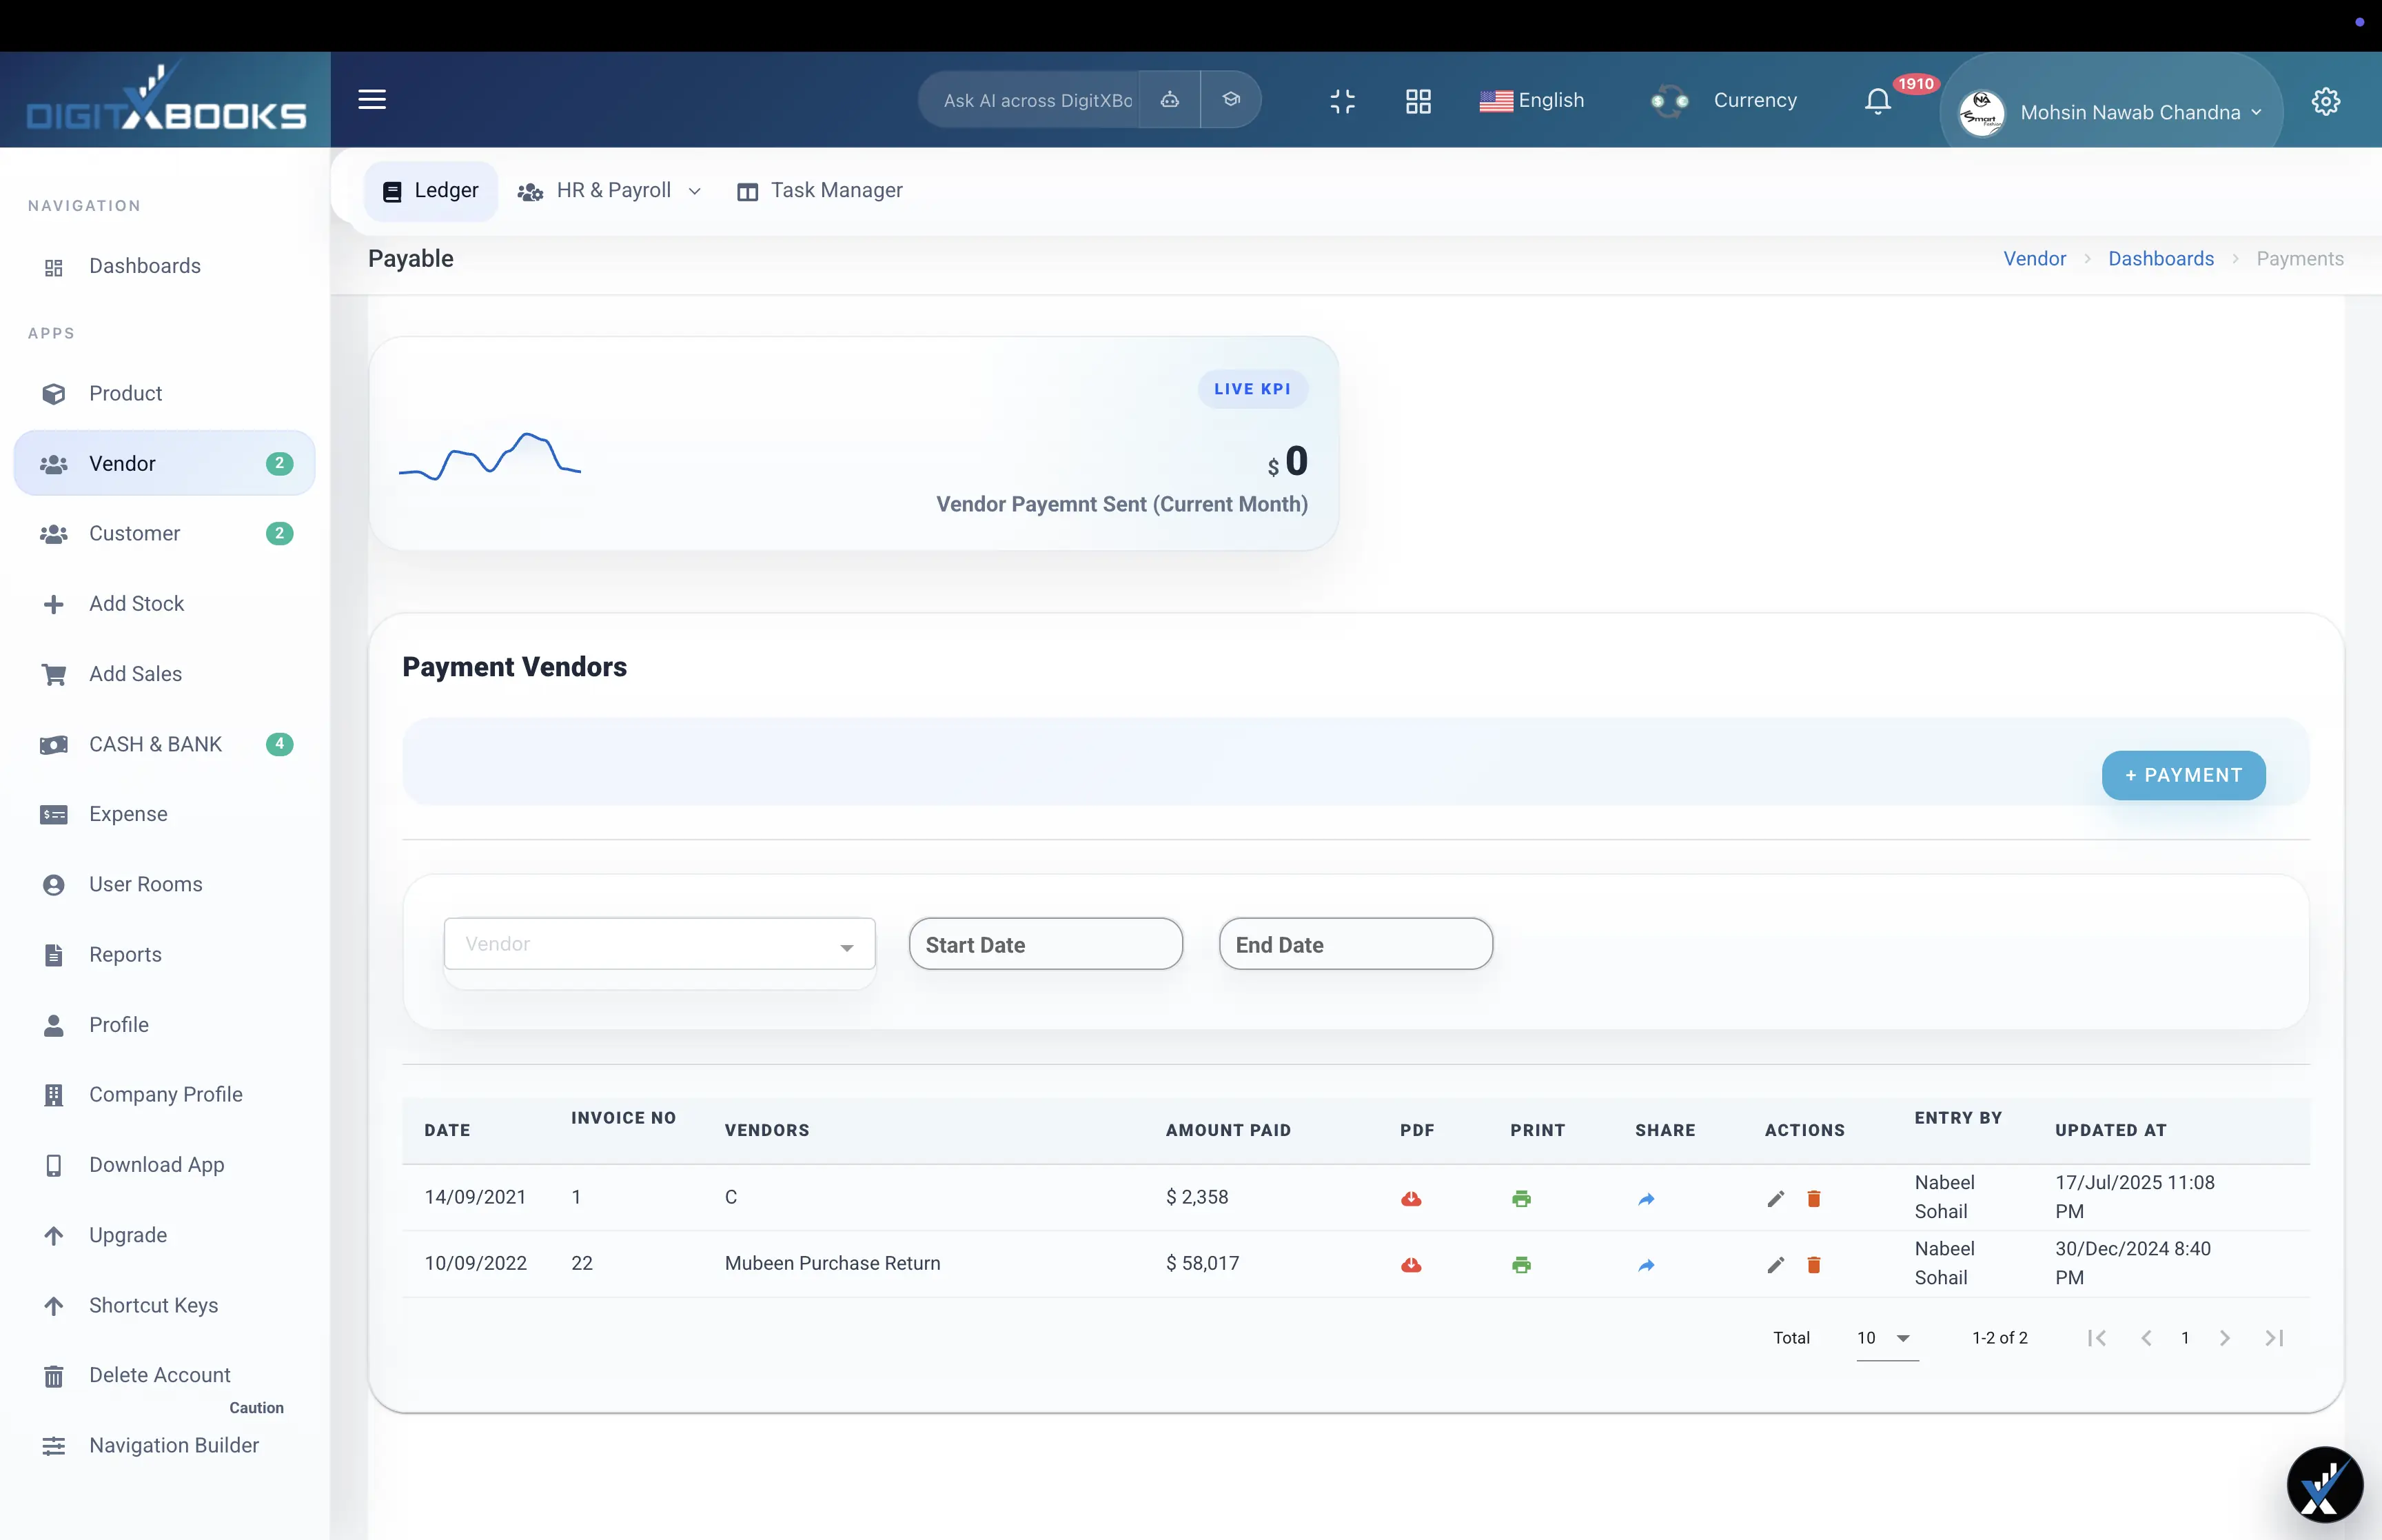Print the Mubeen Purchase Return payment
Viewport: 2382px width, 1540px height.
click(1521, 1264)
